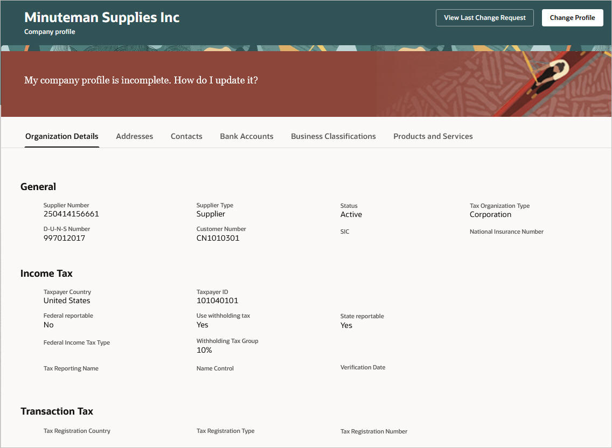The width and height of the screenshot is (612, 448).
Task: Select the Bank Accounts tab
Action: [246, 136]
